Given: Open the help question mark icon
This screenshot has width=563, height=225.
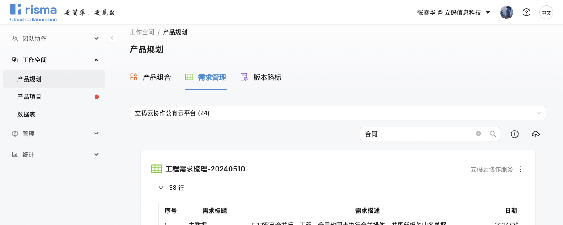Looking at the screenshot, I should click(x=526, y=12).
